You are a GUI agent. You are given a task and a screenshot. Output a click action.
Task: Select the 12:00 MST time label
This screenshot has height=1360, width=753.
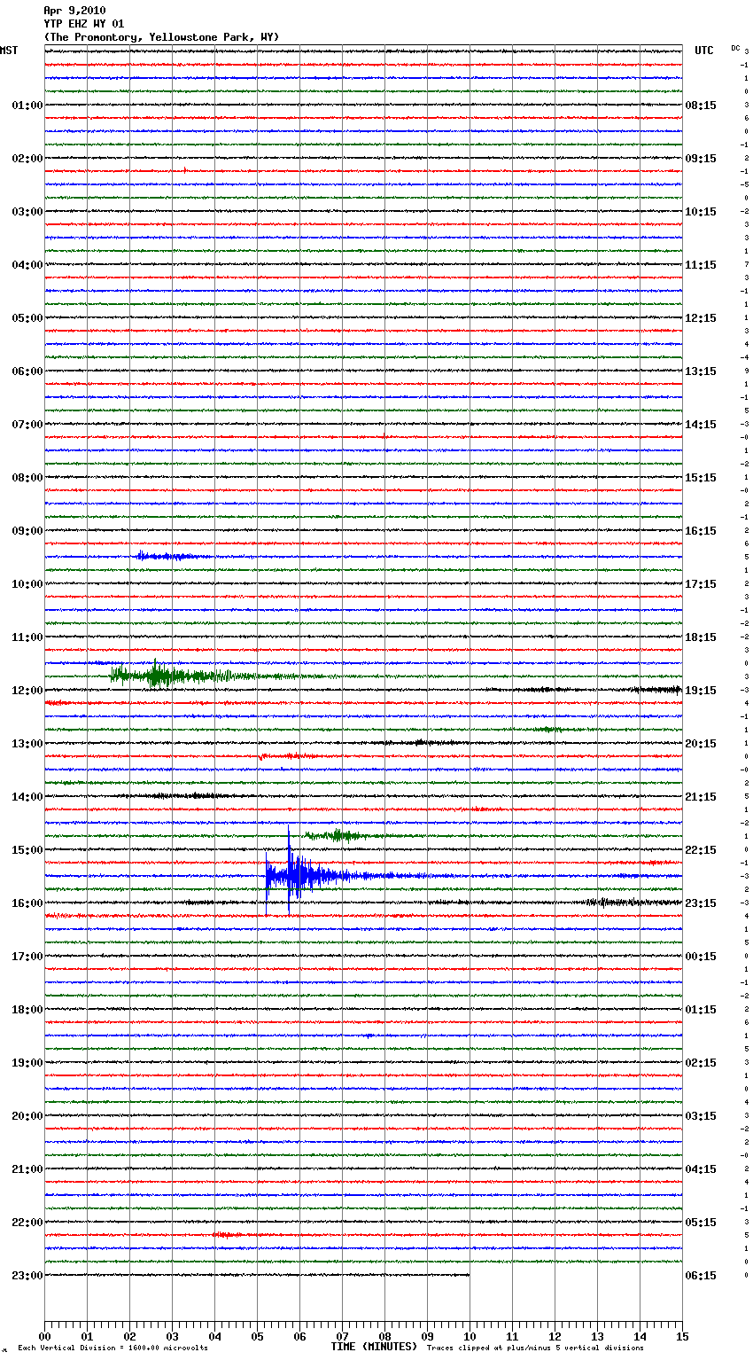(27, 691)
